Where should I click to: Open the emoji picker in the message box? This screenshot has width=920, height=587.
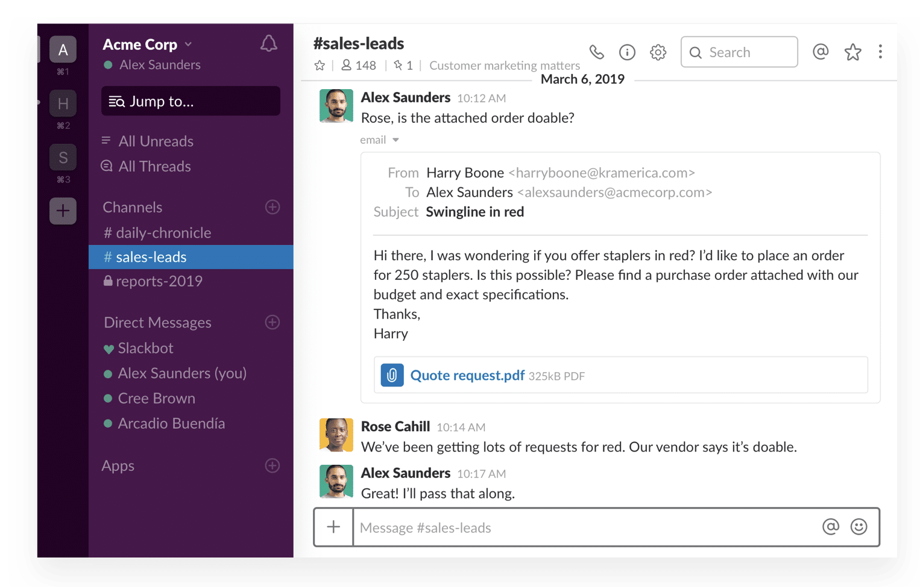pyautogui.click(x=859, y=527)
